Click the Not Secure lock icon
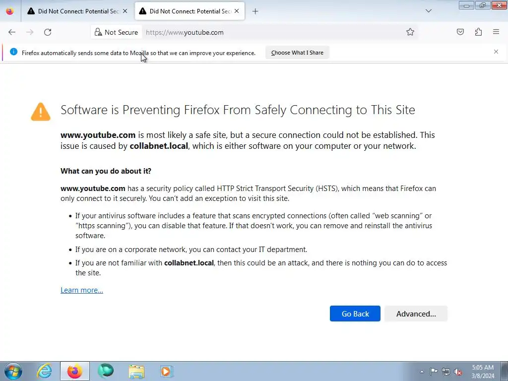This screenshot has height=381, width=508. (x=98, y=32)
